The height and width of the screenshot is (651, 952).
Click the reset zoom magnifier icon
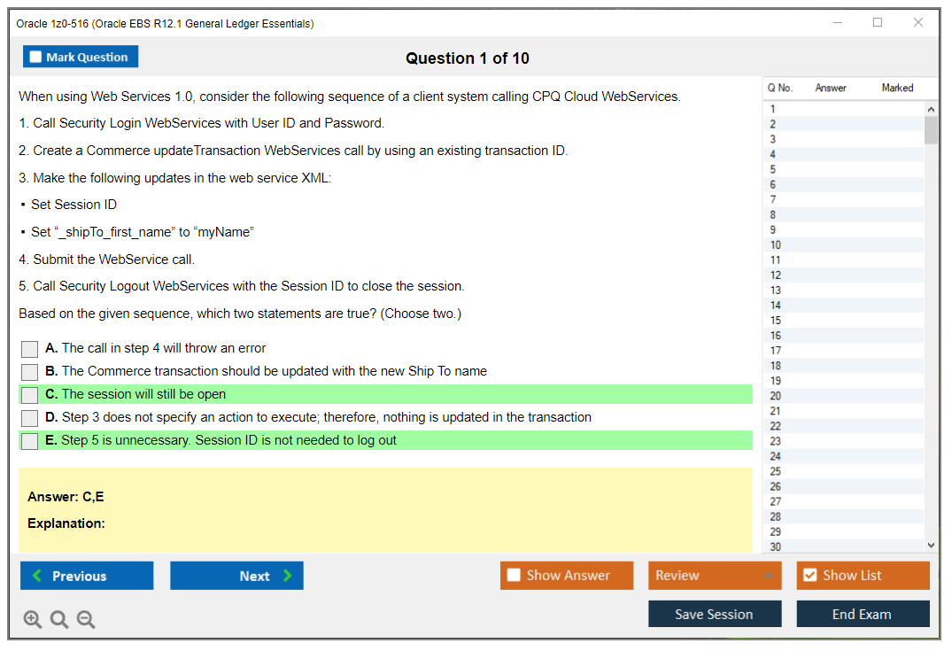(x=59, y=620)
